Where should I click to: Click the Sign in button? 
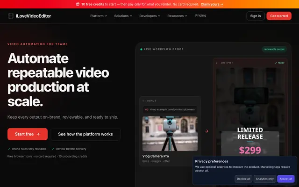click(x=256, y=16)
